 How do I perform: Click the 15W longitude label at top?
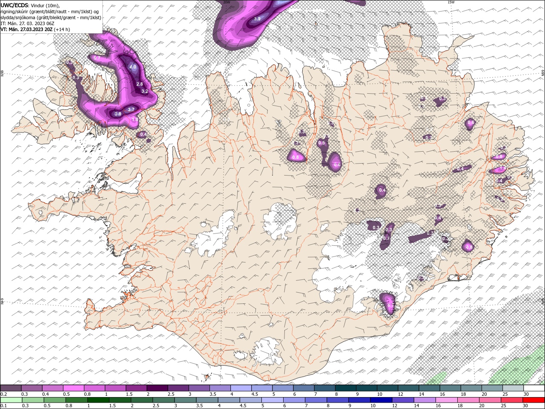click(x=451, y=2)
